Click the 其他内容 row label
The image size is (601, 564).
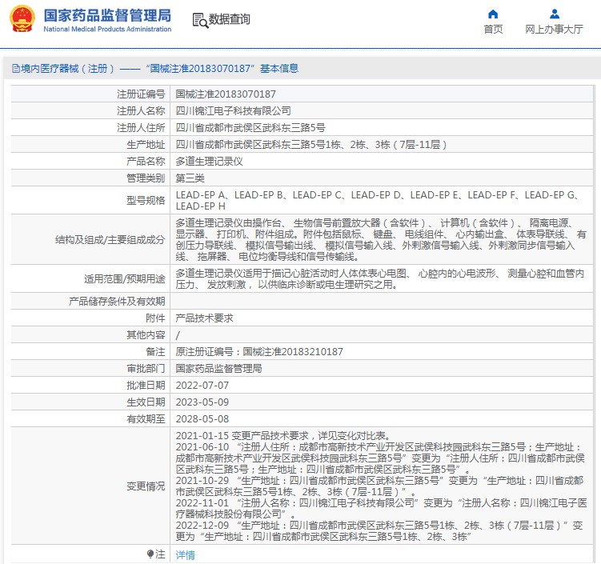pos(146,335)
